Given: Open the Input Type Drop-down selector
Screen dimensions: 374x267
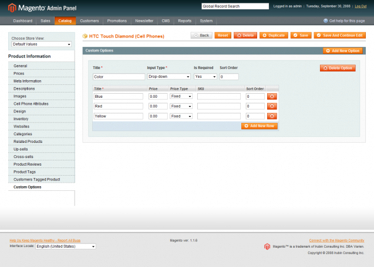Looking at the screenshot, I should [169, 77].
